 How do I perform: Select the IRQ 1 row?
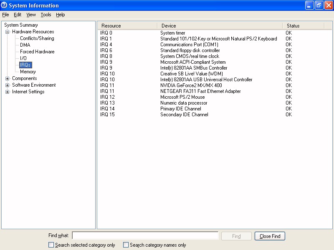tap(215, 39)
